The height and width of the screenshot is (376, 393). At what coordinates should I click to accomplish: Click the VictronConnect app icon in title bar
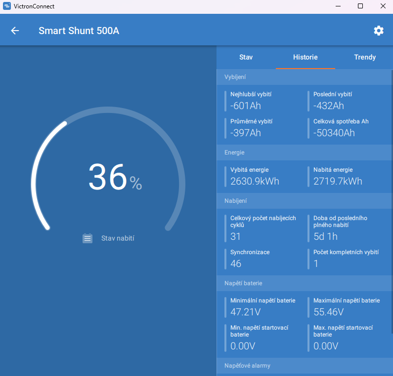point(7,6)
